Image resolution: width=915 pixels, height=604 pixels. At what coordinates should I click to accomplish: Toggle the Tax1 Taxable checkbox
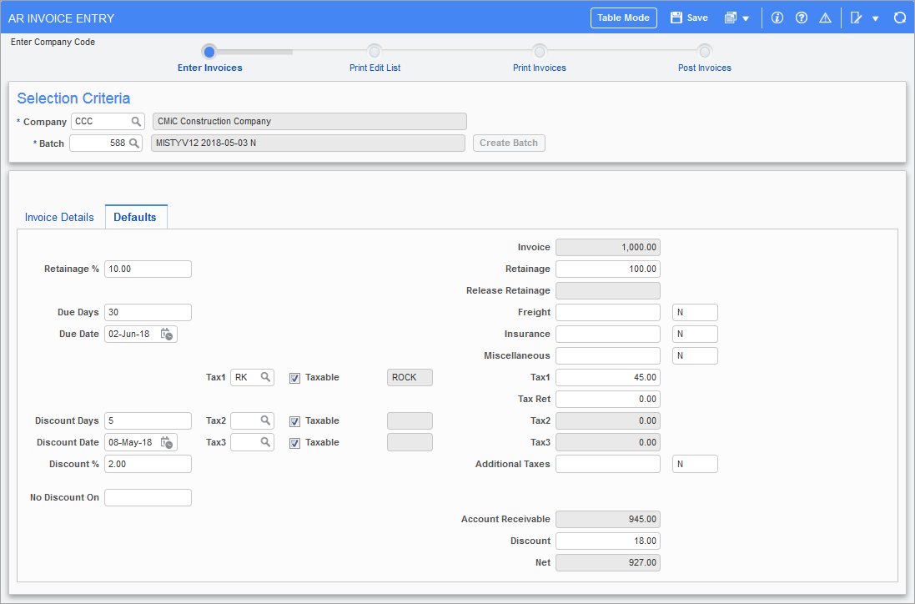point(294,378)
